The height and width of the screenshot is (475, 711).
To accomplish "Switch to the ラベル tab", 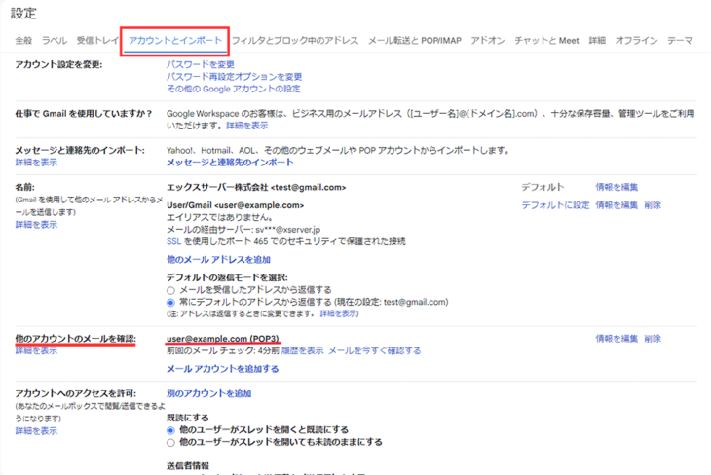I will click(55, 41).
